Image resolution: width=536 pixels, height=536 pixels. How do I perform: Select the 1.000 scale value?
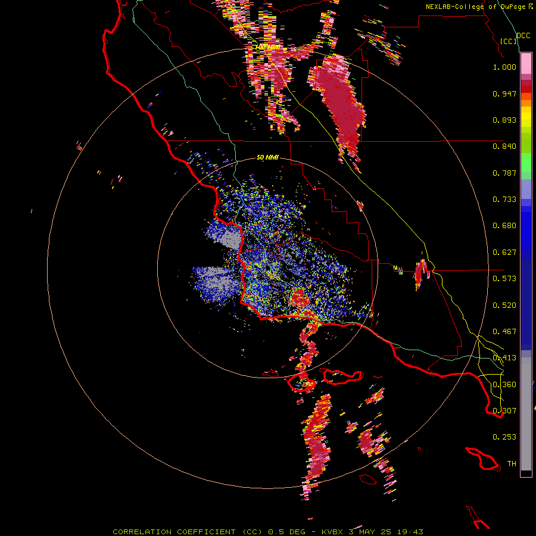click(x=504, y=67)
